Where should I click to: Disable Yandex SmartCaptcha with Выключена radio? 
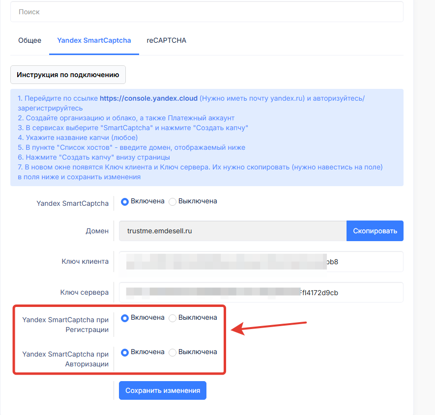[x=173, y=201]
